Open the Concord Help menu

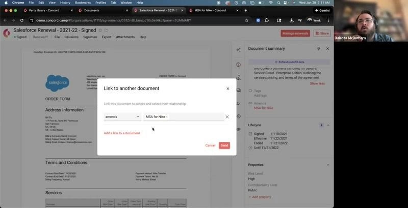click(143, 37)
